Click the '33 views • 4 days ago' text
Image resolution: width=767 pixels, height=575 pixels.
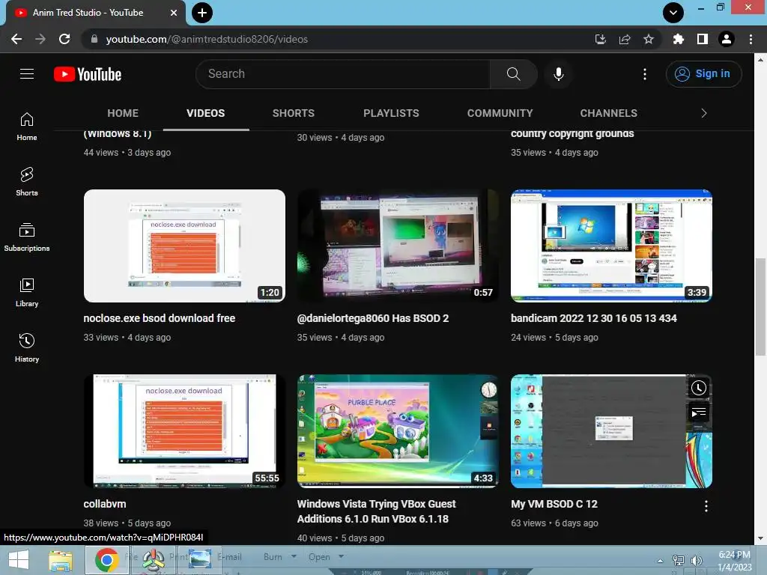coord(127,338)
